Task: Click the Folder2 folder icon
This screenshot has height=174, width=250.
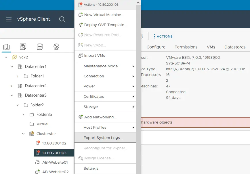Action: click(x=26, y=105)
